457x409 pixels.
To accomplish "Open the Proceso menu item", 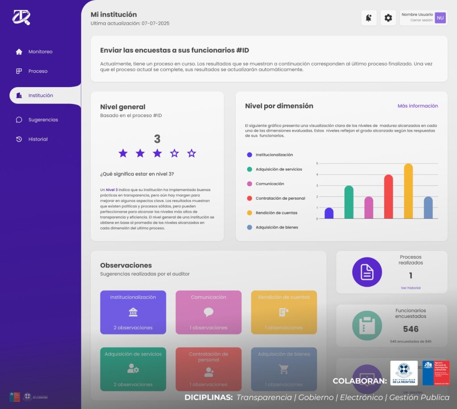I will pyautogui.click(x=37, y=71).
